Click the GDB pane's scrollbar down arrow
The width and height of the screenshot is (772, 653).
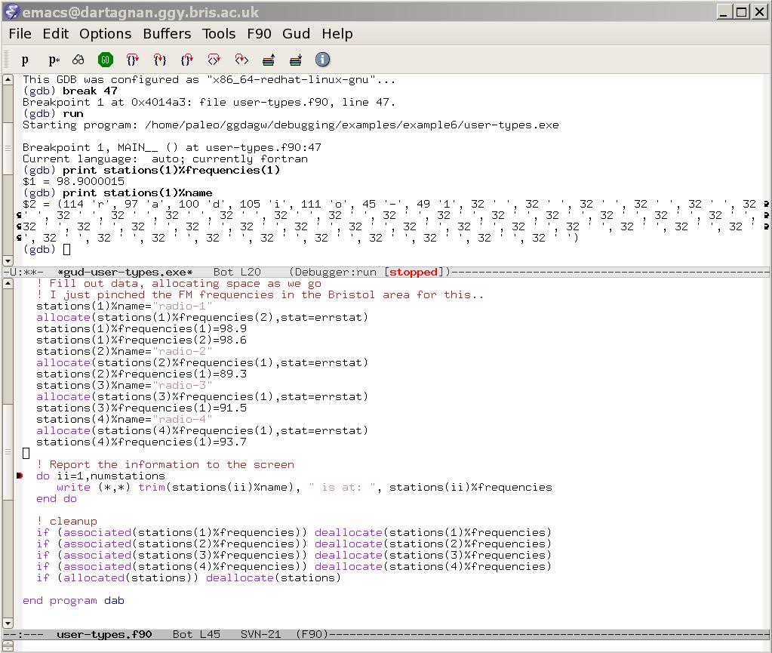pyautogui.click(x=8, y=260)
